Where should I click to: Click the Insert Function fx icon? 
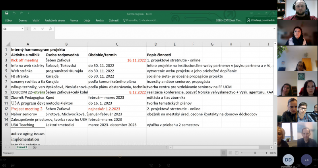50,29
